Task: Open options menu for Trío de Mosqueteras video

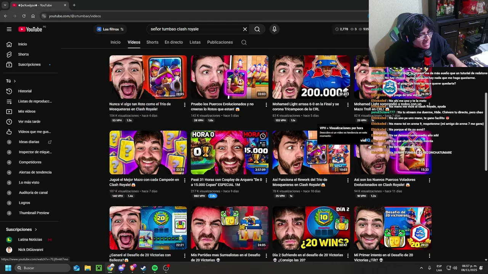Action: tap(185, 105)
